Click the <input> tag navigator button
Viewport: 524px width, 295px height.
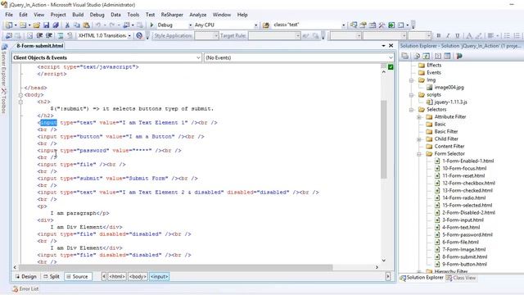[x=160, y=277]
